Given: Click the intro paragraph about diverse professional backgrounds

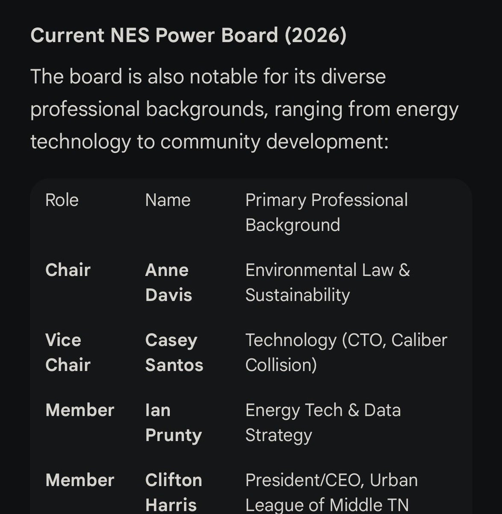Looking at the screenshot, I should click(x=245, y=109).
